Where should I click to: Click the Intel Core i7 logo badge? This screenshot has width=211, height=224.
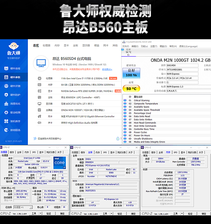pyautogui.click(x=60, y=163)
